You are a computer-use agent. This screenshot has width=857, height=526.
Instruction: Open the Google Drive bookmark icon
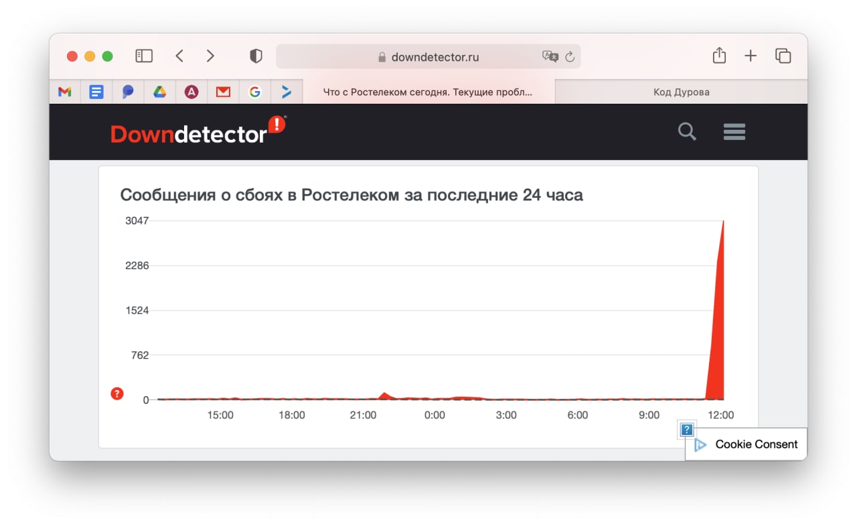click(159, 92)
